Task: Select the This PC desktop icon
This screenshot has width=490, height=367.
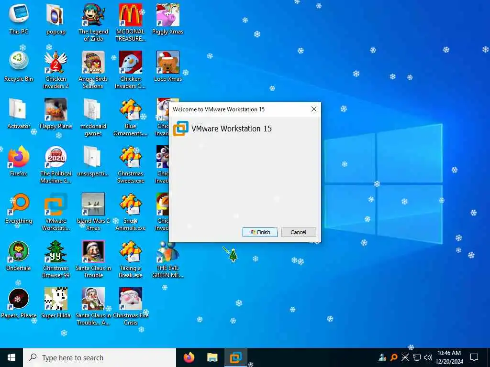Action: click(x=19, y=19)
